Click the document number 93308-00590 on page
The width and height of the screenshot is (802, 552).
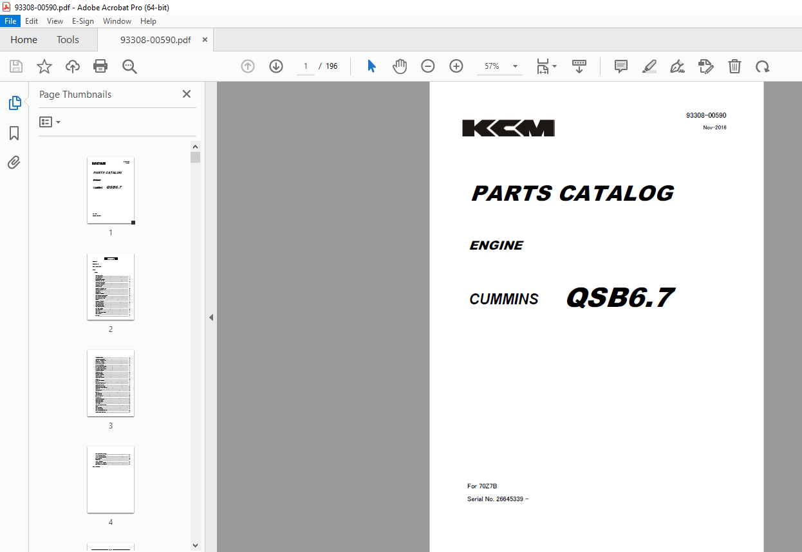(x=706, y=115)
